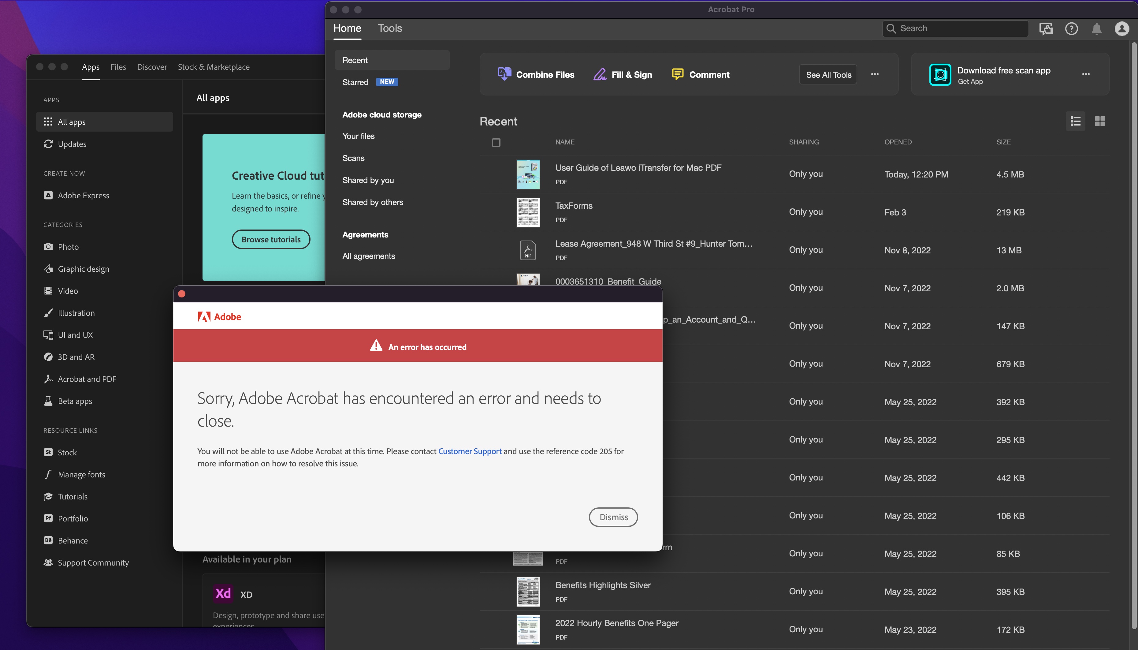Switch to grid view of recent files
This screenshot has height=650, width=1138.
click(x=1100, y=121)
